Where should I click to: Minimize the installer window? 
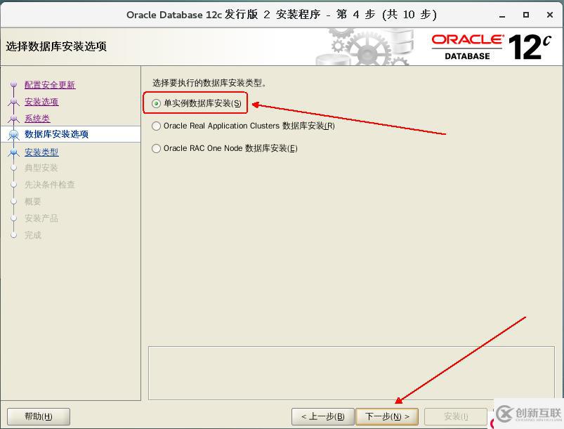[502, 15]
